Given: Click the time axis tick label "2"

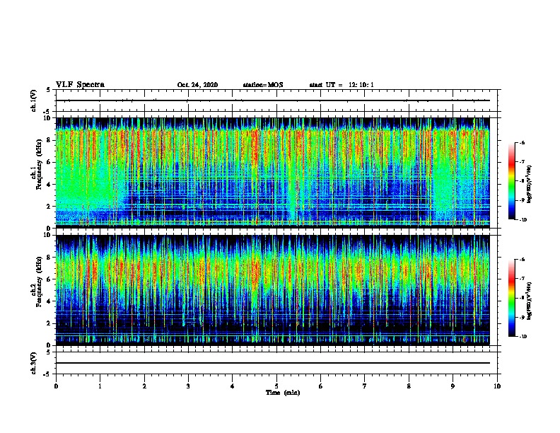Looking at the screenshot, I should (144, 386).
